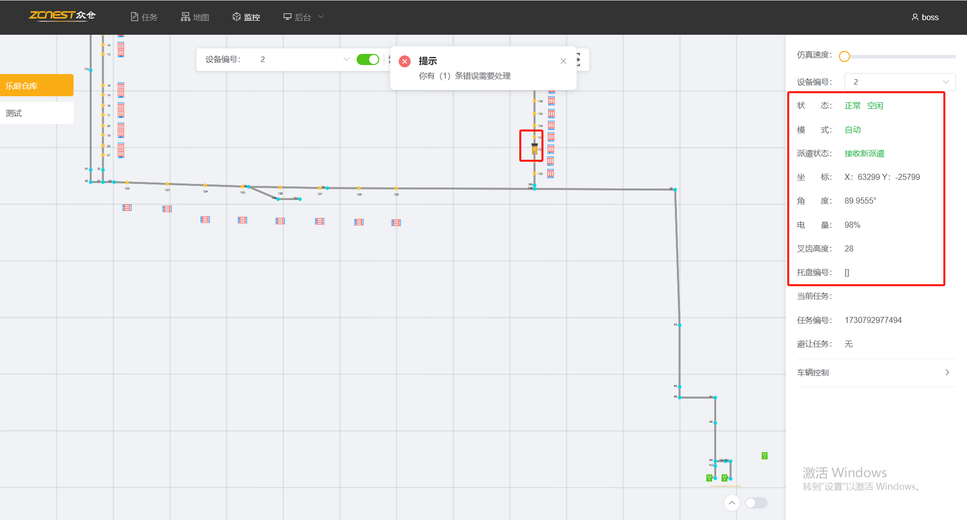Select the 测试 map entry
Screen dimensions: 967x520
click(37, 113)
